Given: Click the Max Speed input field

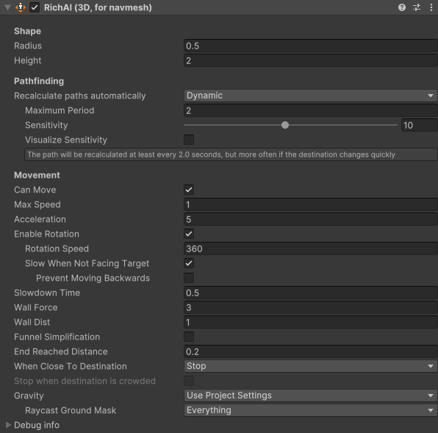Looking at the screenshot, I should click(311, 204).
